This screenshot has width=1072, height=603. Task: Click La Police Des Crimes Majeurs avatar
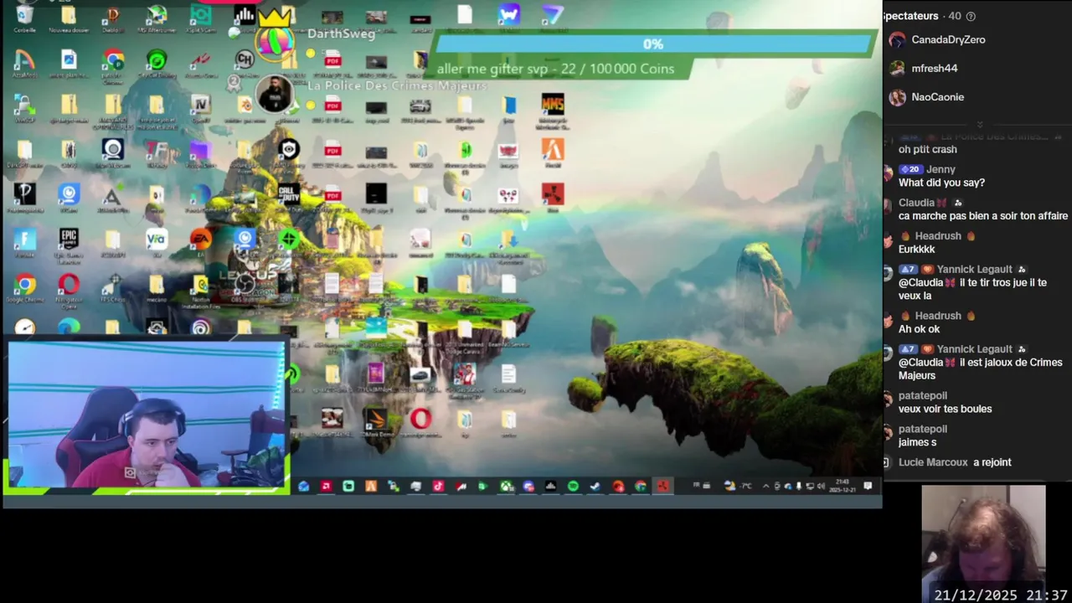(x=274, y=93)
